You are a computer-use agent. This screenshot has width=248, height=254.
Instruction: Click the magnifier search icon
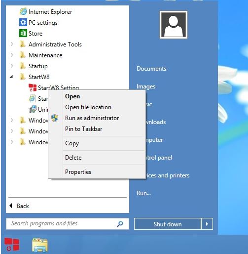(x=120, y=224)
